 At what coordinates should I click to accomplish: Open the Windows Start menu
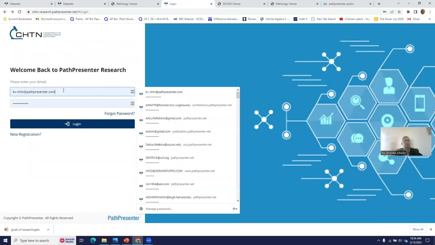pyautogui.click(x=5, y=241)
